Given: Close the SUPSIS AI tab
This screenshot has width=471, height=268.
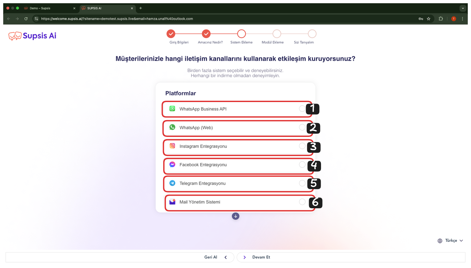Looking at the screenshot, I should 132,8.
